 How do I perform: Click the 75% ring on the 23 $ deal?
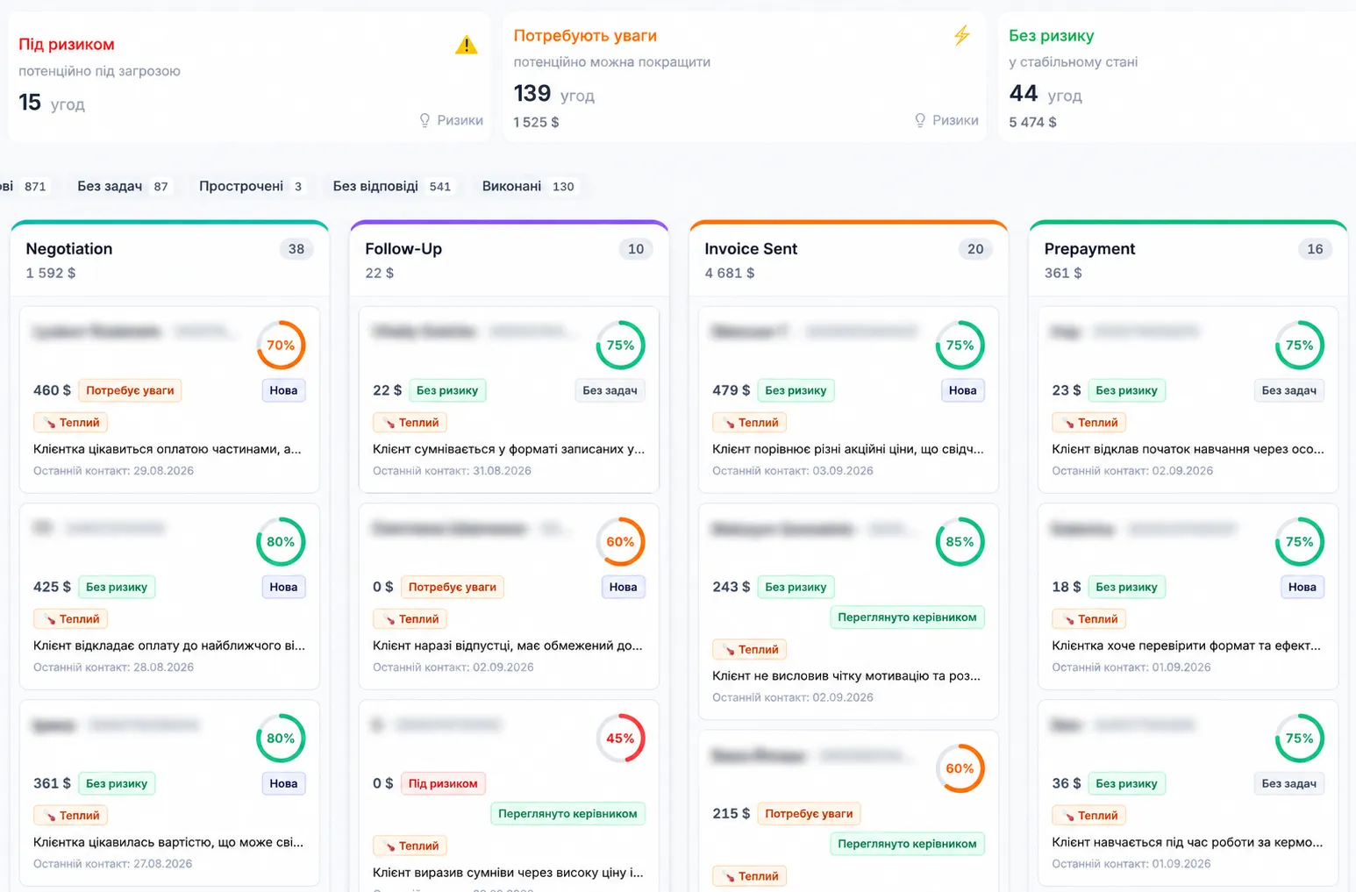click(x=1299, y=346)
